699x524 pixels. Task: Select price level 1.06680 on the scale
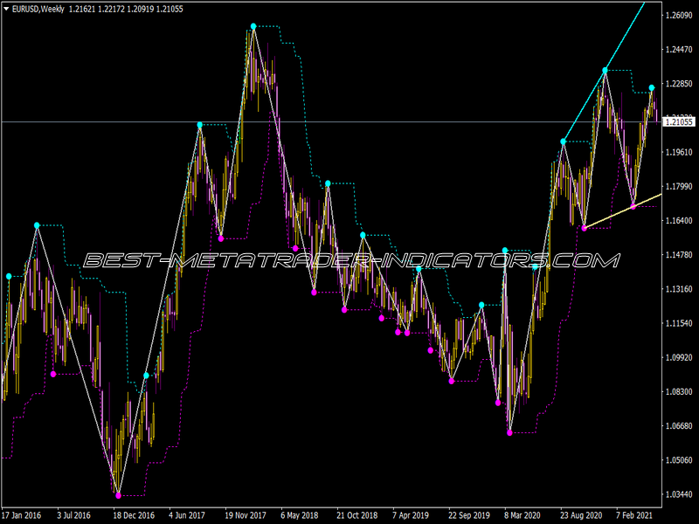click(x=679, y=426)
